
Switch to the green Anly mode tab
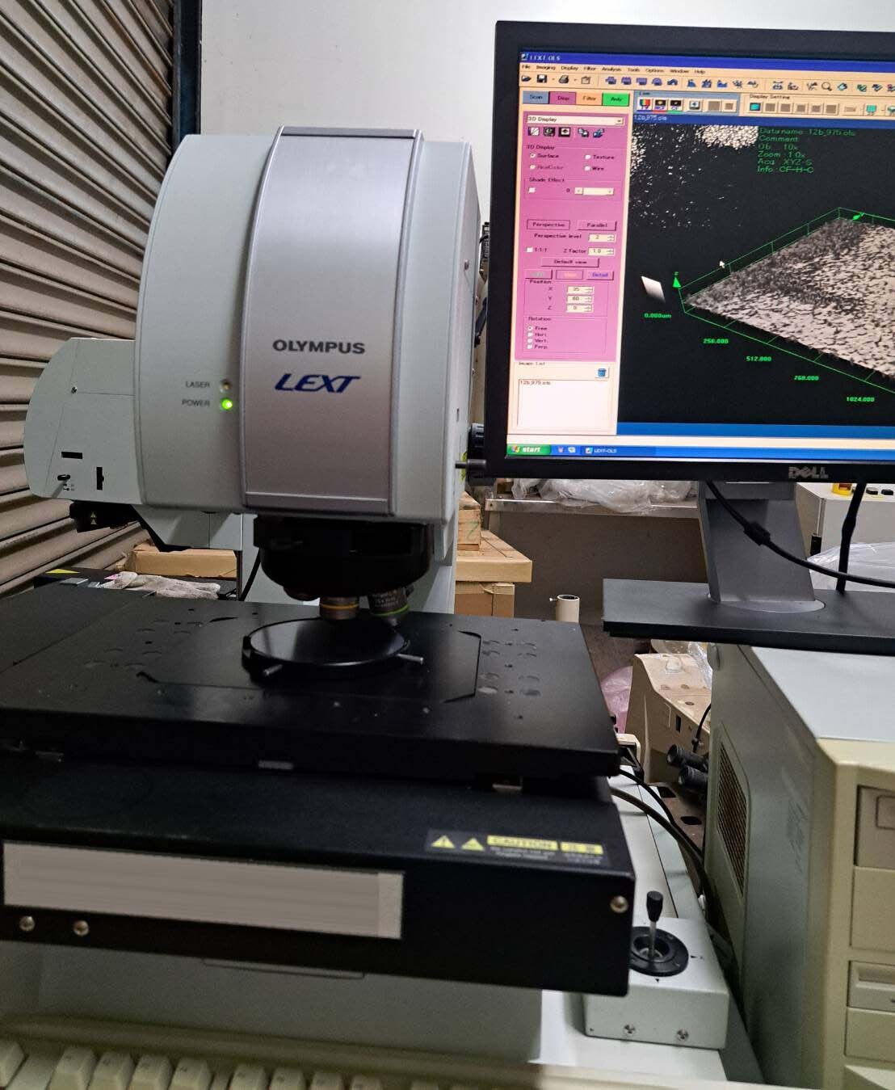(x=616, y=99)
